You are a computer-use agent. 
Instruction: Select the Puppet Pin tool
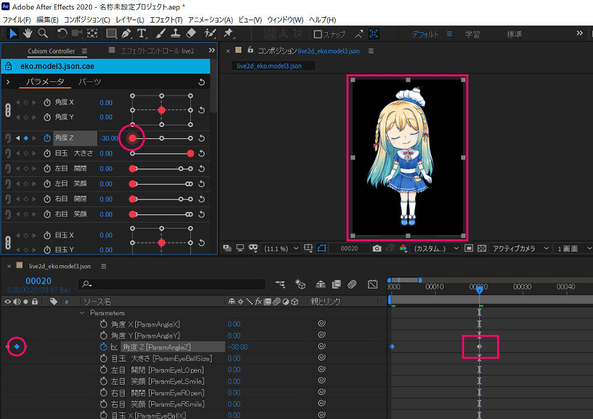228,34
